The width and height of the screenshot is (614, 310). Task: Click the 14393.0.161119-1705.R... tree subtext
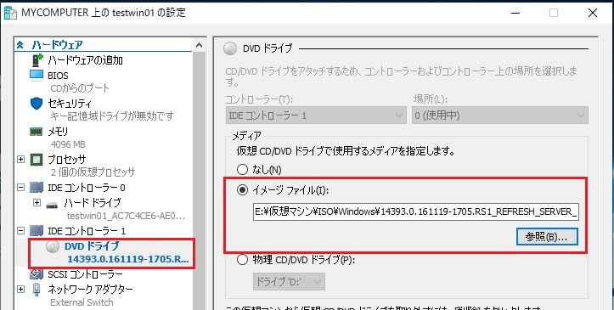click(x=128, y=259)
